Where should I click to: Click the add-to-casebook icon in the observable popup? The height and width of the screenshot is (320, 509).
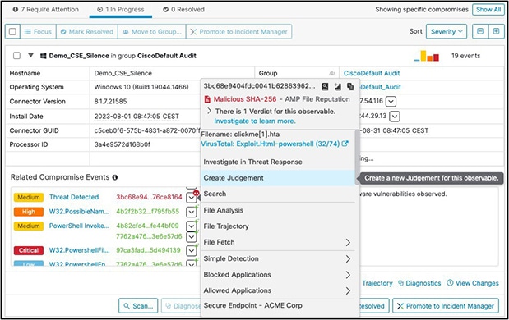[x=338, y=86]
